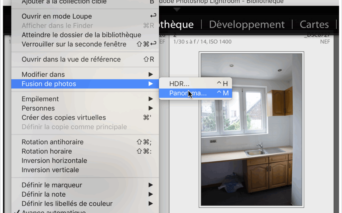Select the kitchen photo thumbnail
The image size is (342, 213).
[x=251, y=129]
